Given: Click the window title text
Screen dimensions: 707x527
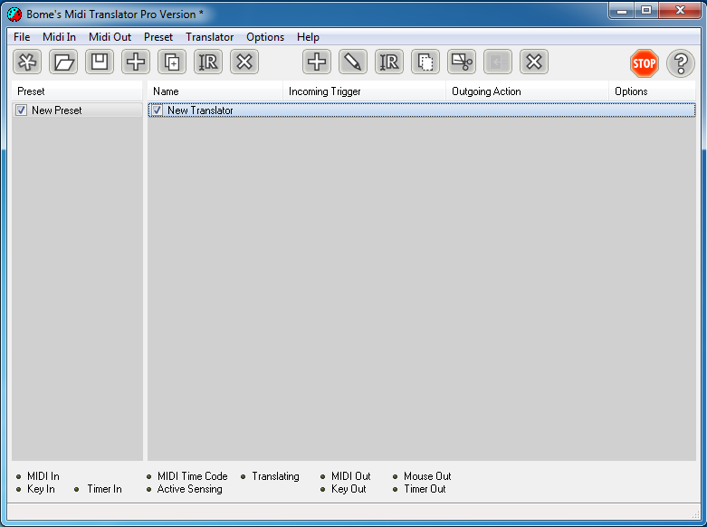Looking at the screenshot, I should point(115,14).
